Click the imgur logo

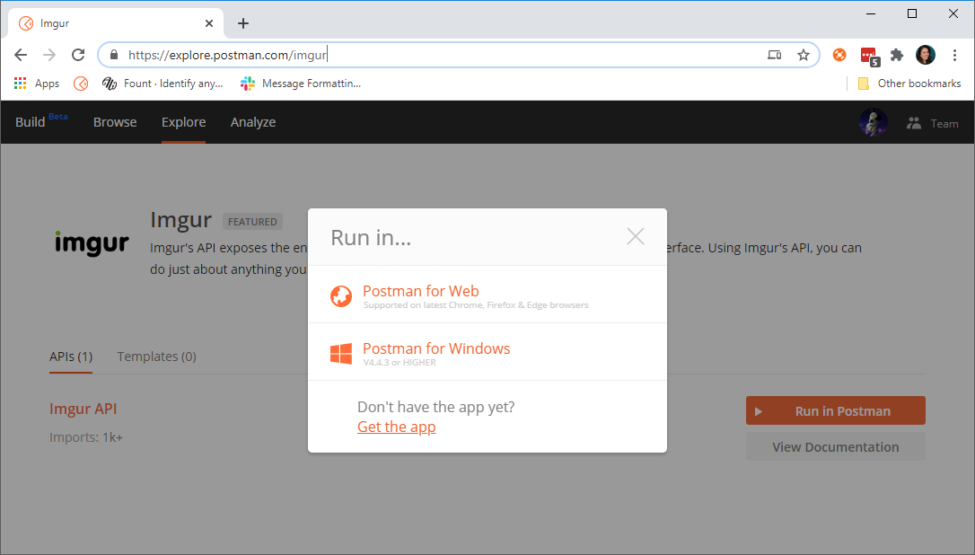(92, 242)
